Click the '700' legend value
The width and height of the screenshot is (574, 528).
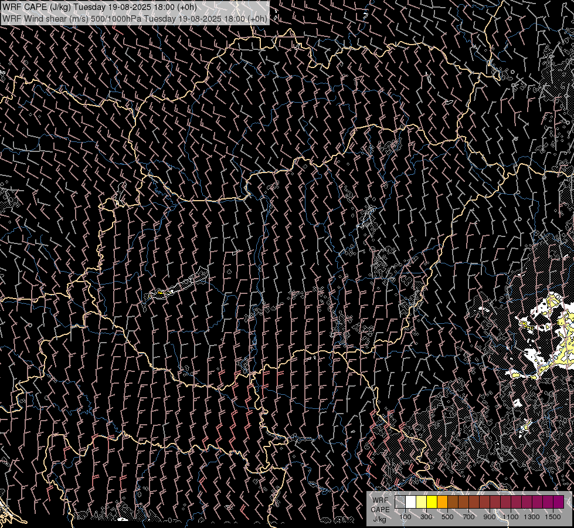click(x=468, y=517)
